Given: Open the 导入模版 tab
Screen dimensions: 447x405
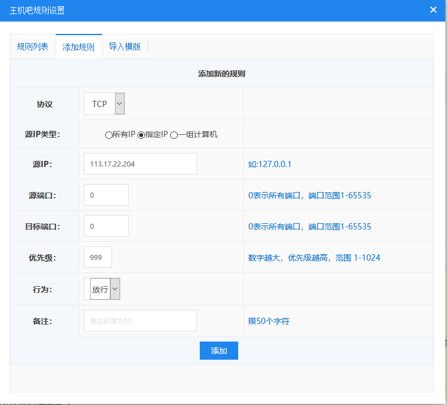Looking at the screenshot, I should pos(125,46).
